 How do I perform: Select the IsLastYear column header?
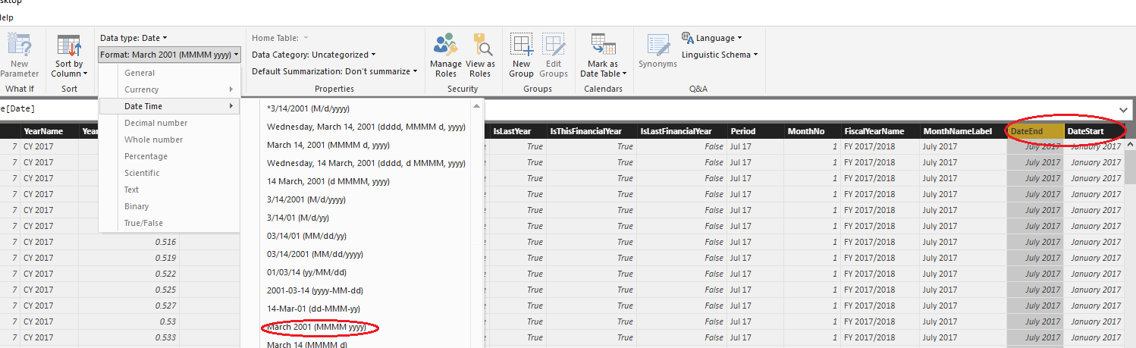pyautogui.click(x=517, y=131)
